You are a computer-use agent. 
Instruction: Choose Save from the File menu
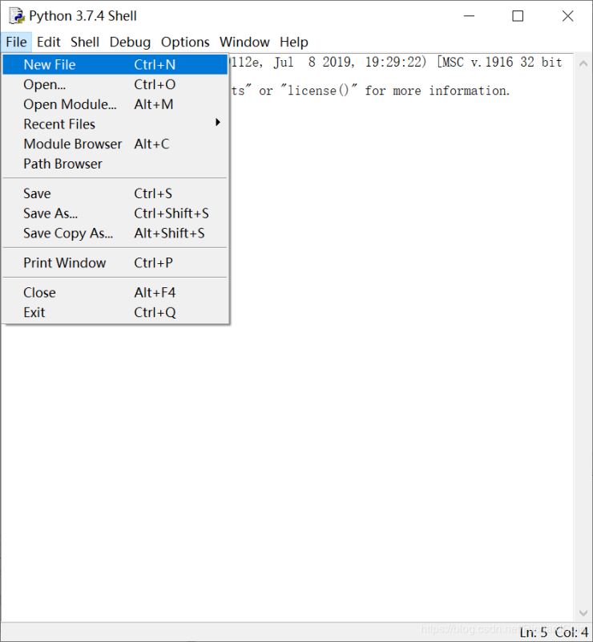point(115,193)
